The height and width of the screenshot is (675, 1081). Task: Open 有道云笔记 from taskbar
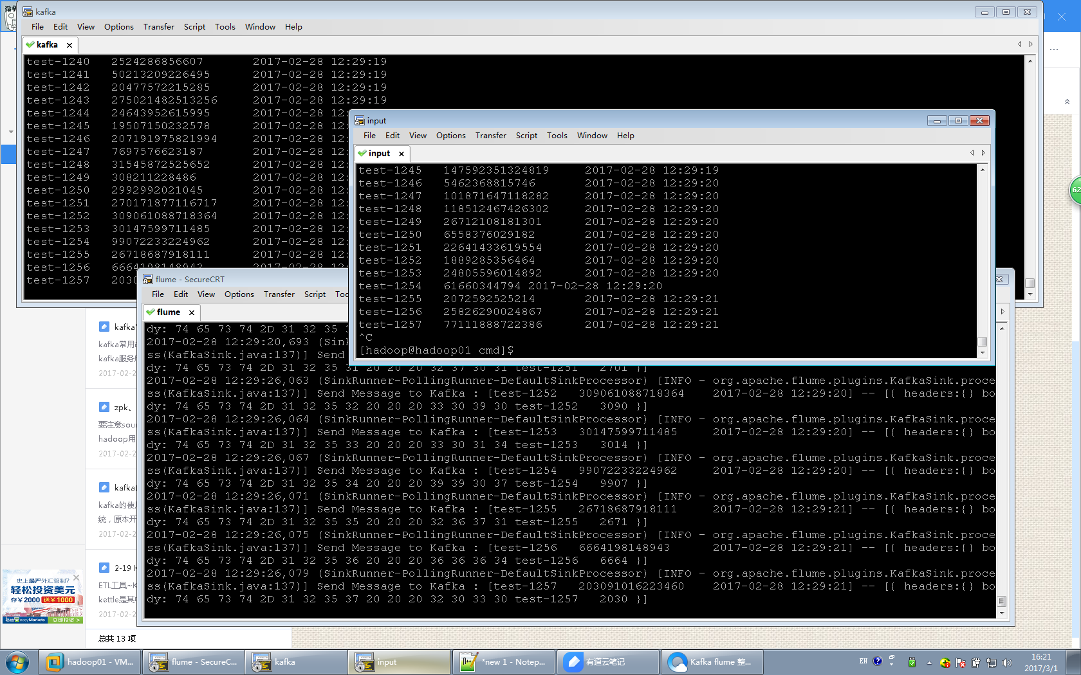[607, 661]
